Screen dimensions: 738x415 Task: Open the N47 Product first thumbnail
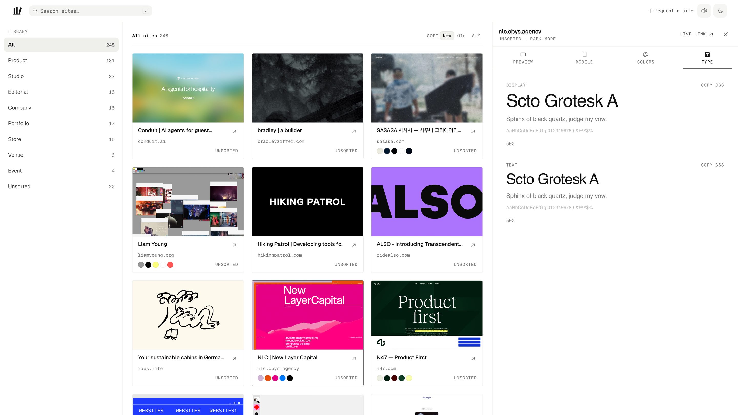(427, 315)
